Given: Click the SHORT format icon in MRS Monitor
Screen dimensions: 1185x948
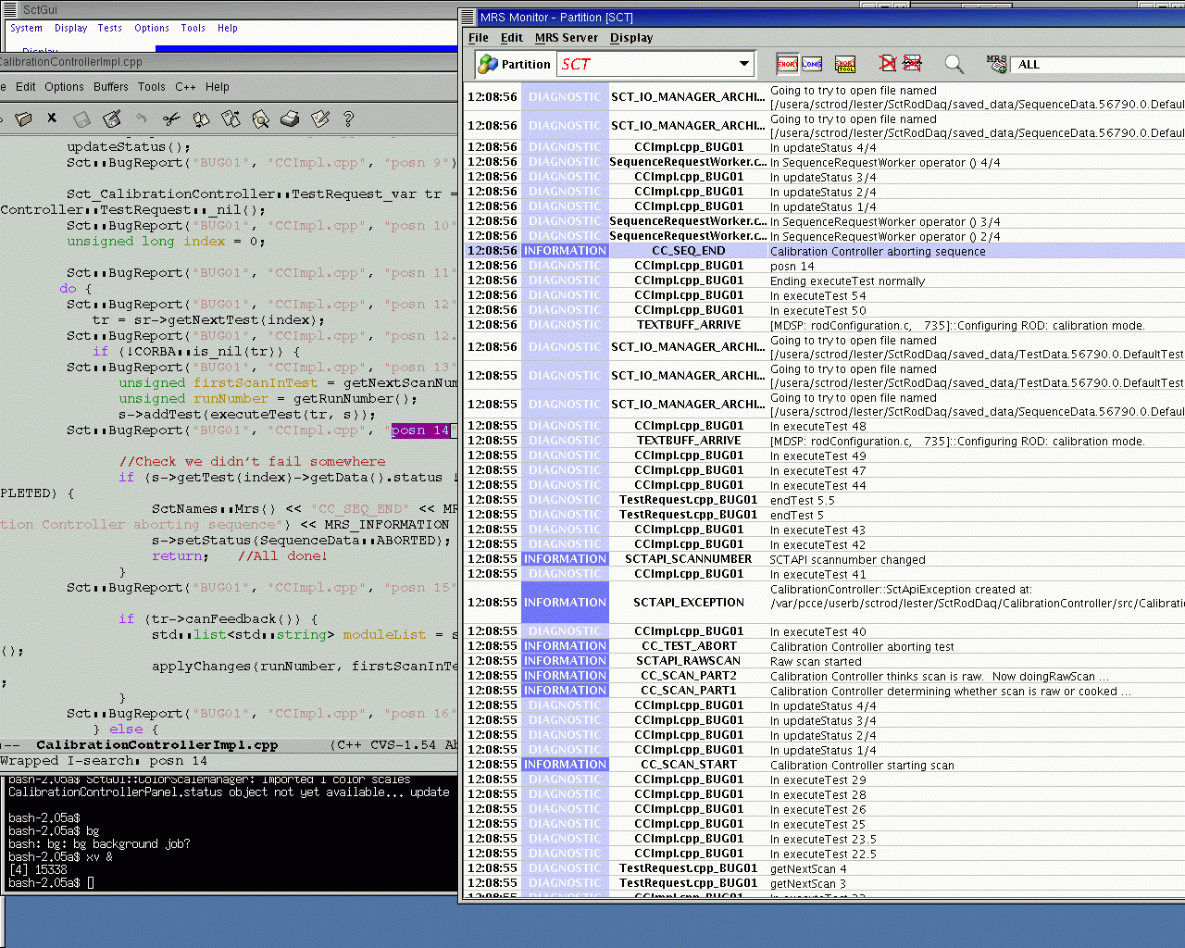Looking at the screenshot, I should (x=787, y=63).
